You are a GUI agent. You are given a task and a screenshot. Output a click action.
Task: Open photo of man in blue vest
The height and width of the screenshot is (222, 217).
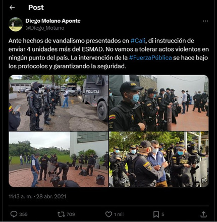(159, 159)
